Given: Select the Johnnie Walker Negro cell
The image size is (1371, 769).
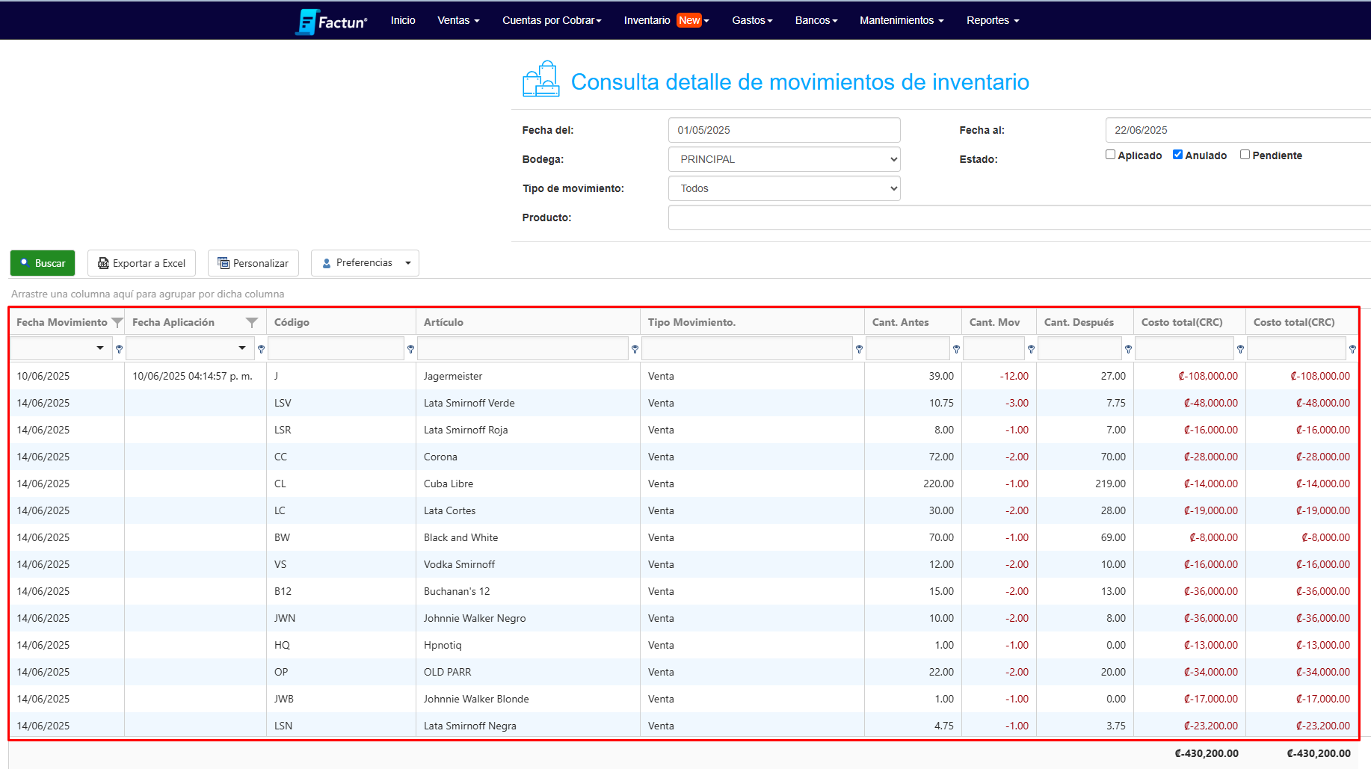Looking at the screenshot, I should click(528, 618).
